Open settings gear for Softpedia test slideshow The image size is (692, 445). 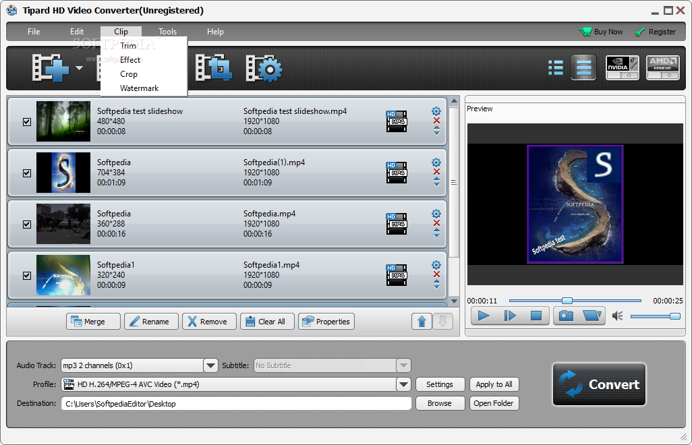click(x=436, y=111)
